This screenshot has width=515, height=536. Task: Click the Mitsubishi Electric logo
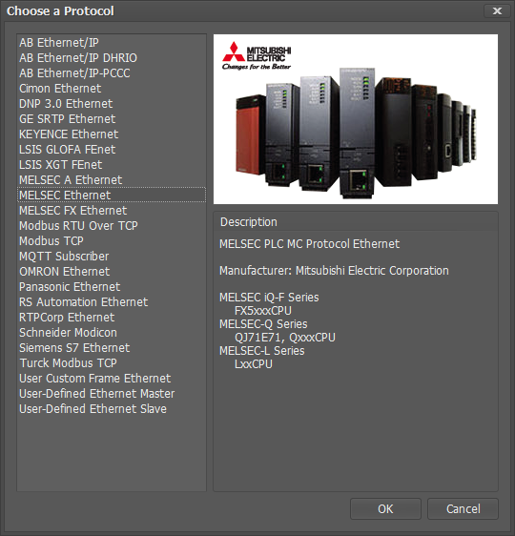tap(257, 55)
